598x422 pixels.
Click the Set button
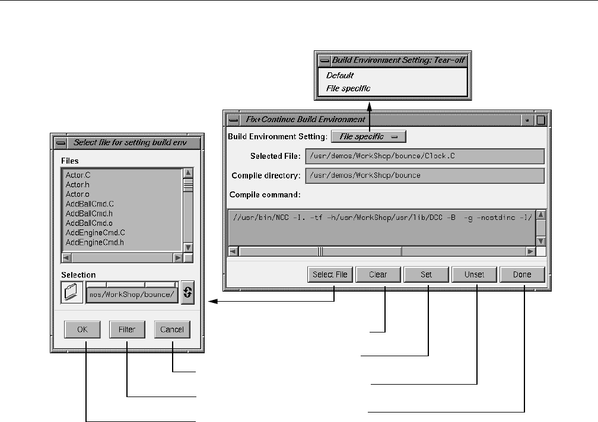click(x=426, y=274)
